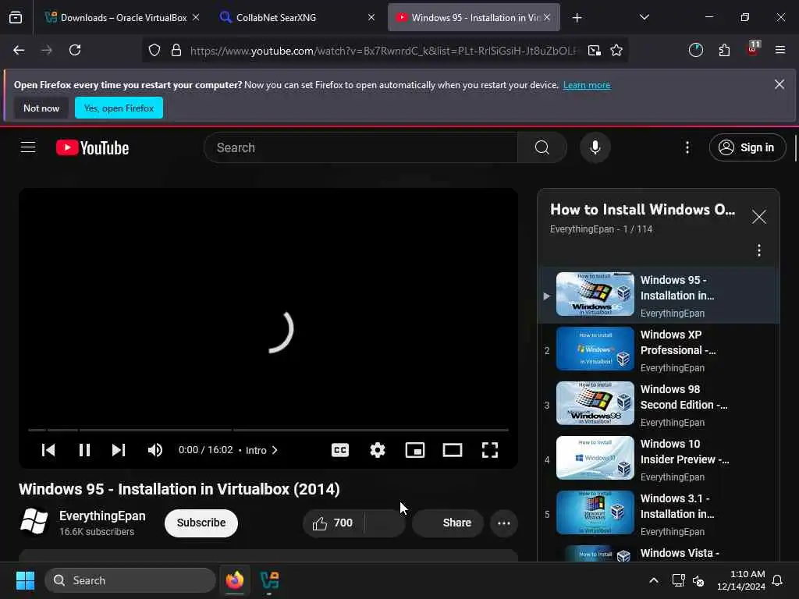Open the Extensions puzzle icon
Screen dimensions: 799x599
pyautogui.click(x=724, y=50)
